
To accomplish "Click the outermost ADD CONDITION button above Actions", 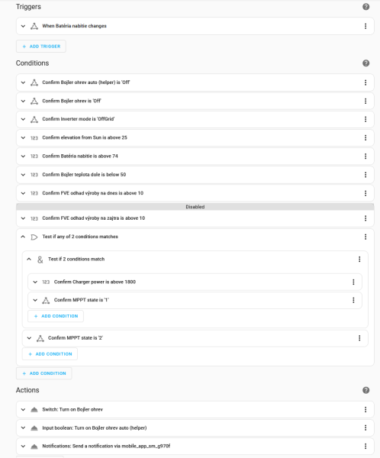I will click(43, 373).
